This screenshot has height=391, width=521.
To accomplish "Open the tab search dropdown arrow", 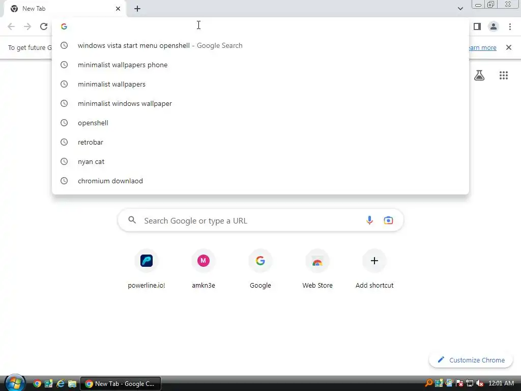I will point(460,9).
